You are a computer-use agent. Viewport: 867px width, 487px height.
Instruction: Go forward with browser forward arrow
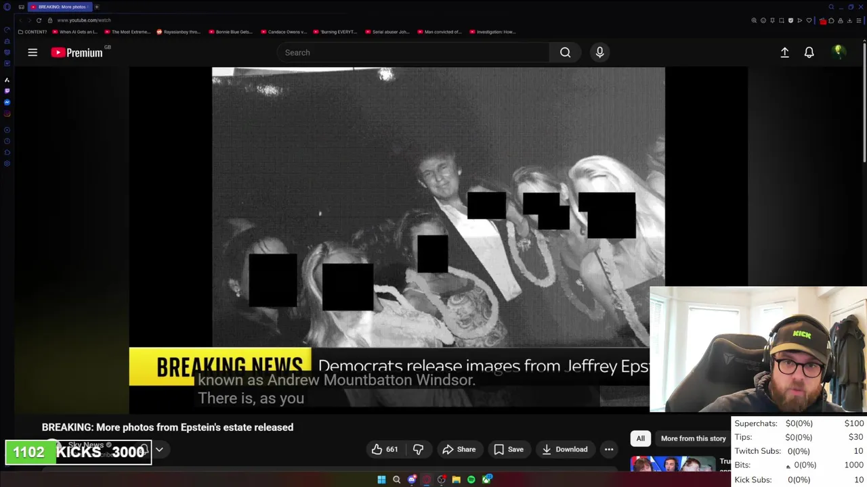click(29, 20)
